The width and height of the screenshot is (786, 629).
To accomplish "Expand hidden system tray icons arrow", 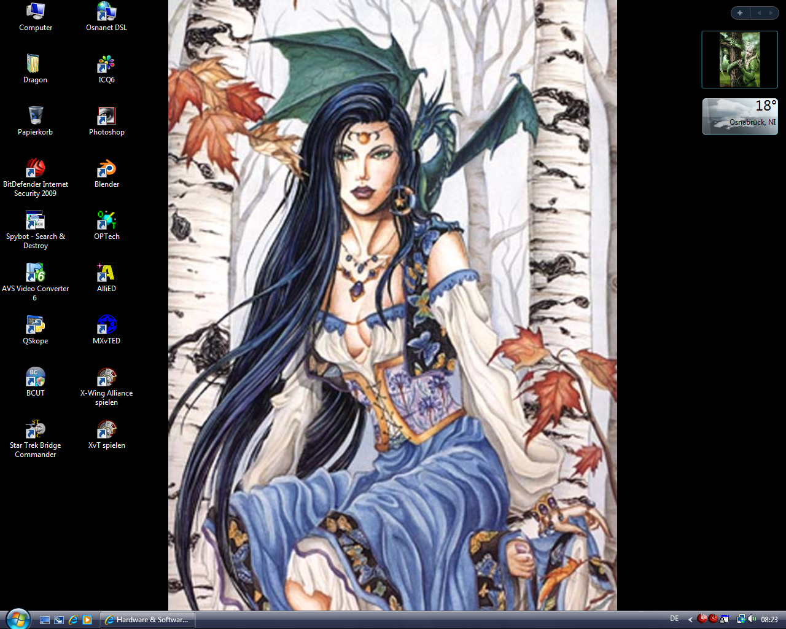I will (x=690, y=620).
